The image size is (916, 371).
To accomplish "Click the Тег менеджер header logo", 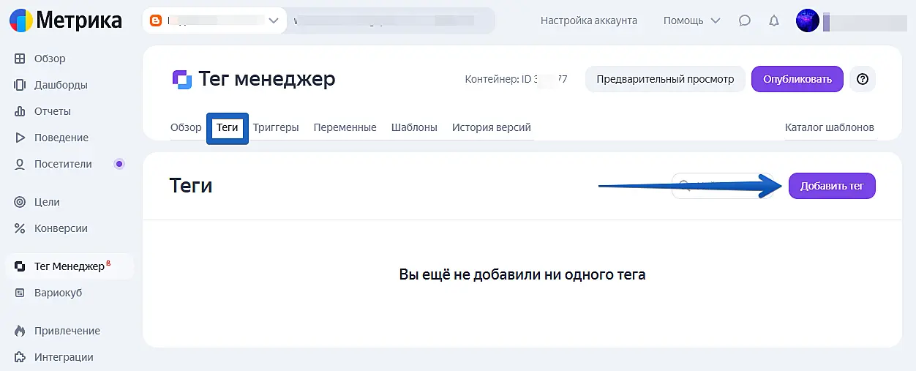I will (x=181, y=79).
